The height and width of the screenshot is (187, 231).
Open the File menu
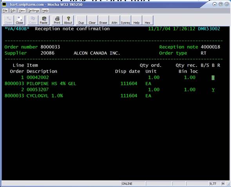[5, 11]
